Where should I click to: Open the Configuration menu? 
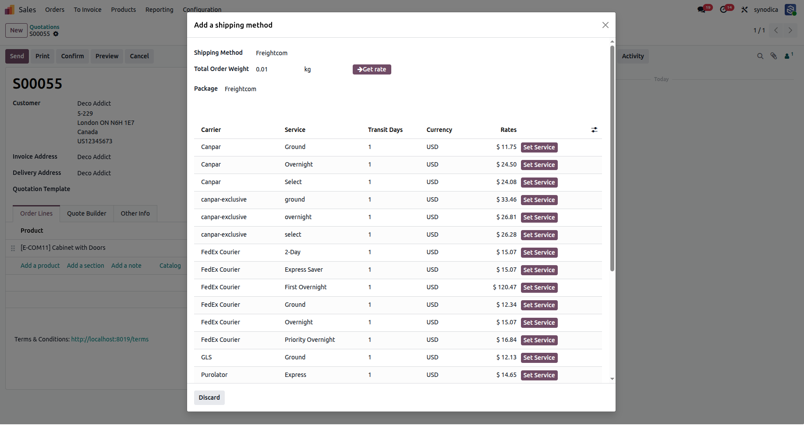202,10
